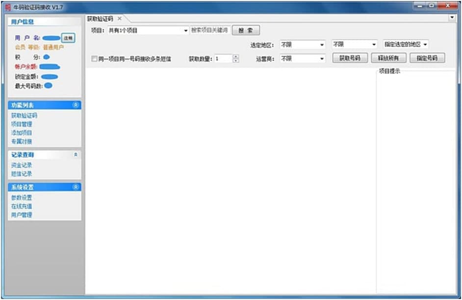Open 用户管理 in the sidebar
462x300 pixels.
(22, 215)
